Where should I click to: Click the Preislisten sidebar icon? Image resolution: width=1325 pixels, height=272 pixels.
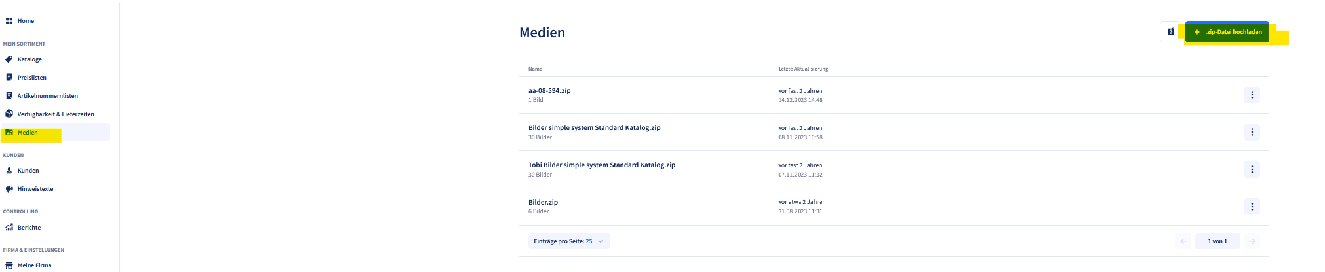pyautogui.click(x=9, y=78)
